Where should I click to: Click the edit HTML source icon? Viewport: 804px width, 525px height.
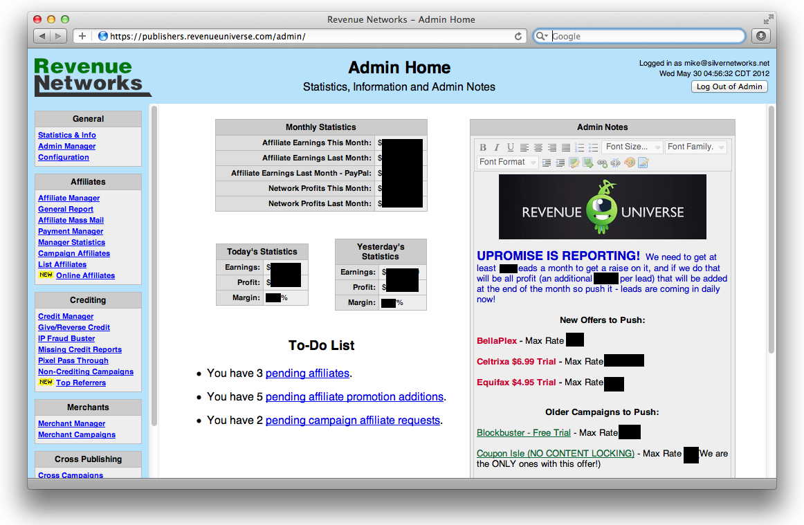(643, 163)
